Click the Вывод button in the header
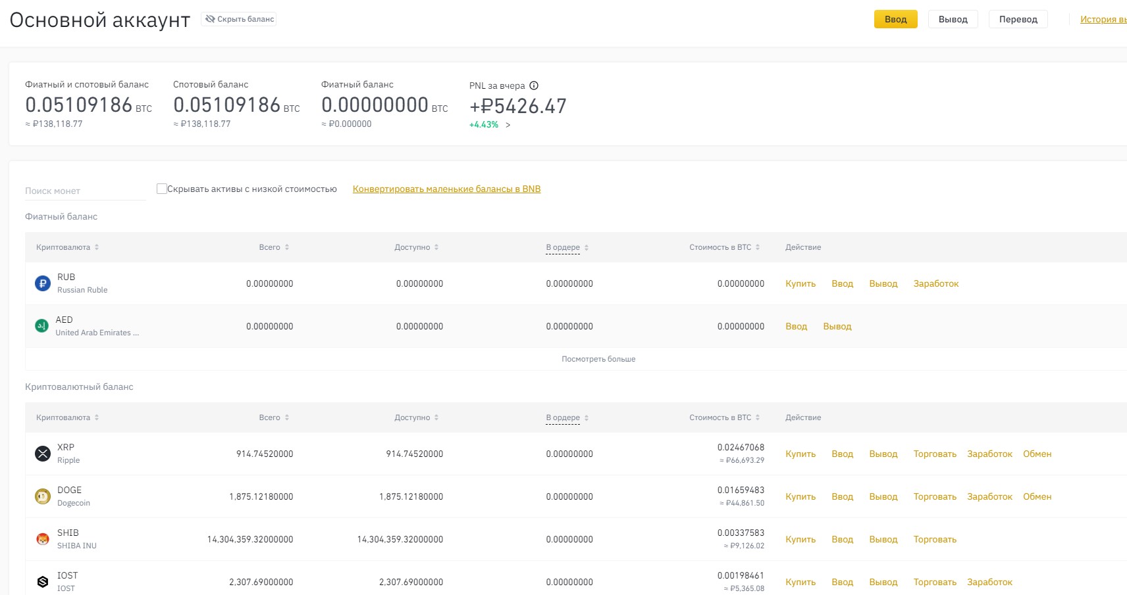The width and height of the screenshot is (1127, 595). [x=953, y=19]
